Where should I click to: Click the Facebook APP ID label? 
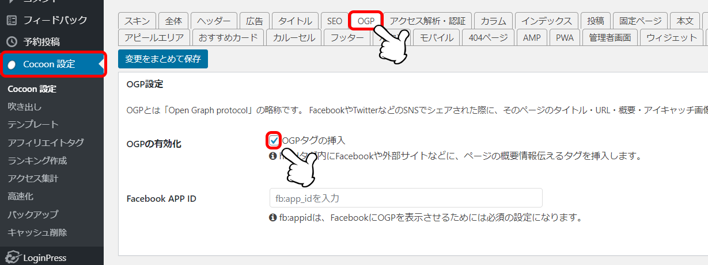tap(161, 199)
